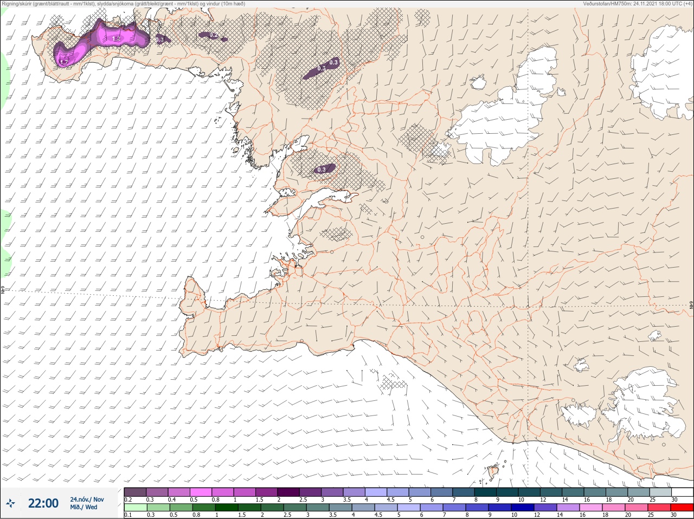Click the 64N latitude label on right edge

click(x=691, y=305)
